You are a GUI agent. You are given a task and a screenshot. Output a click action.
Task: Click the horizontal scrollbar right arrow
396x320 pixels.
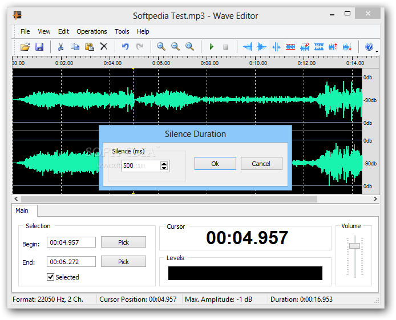pos(375,199)
